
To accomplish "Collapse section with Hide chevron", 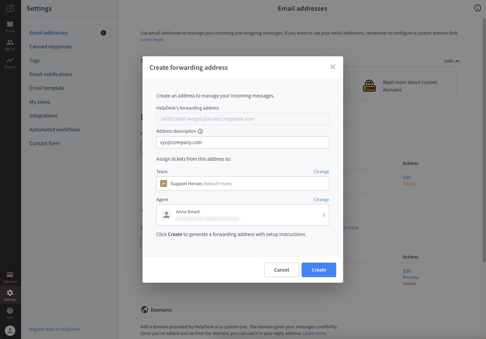I will (451, 61).
